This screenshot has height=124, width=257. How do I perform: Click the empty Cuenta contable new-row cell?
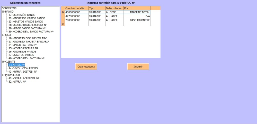click(76, 24)
